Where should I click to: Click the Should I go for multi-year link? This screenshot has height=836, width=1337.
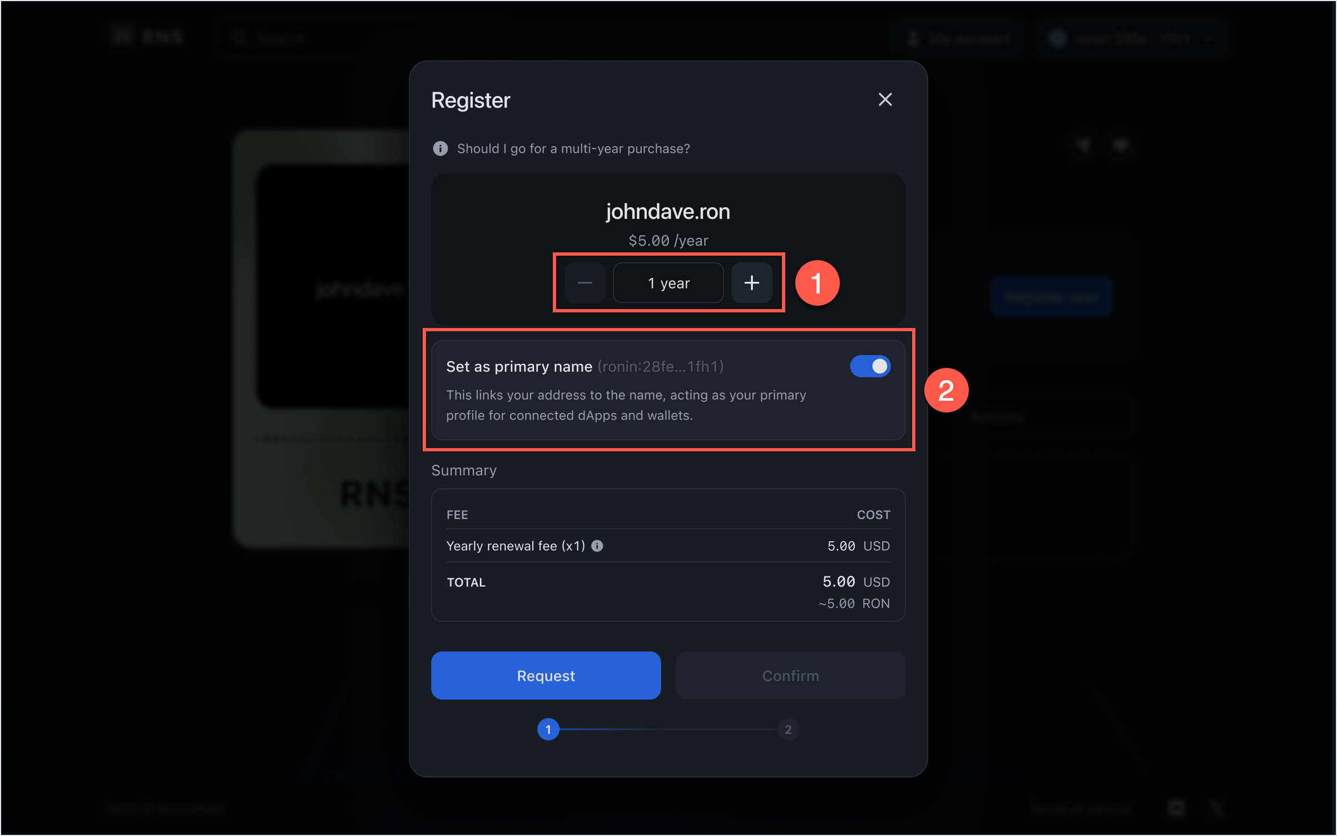[x=573, y=148]
